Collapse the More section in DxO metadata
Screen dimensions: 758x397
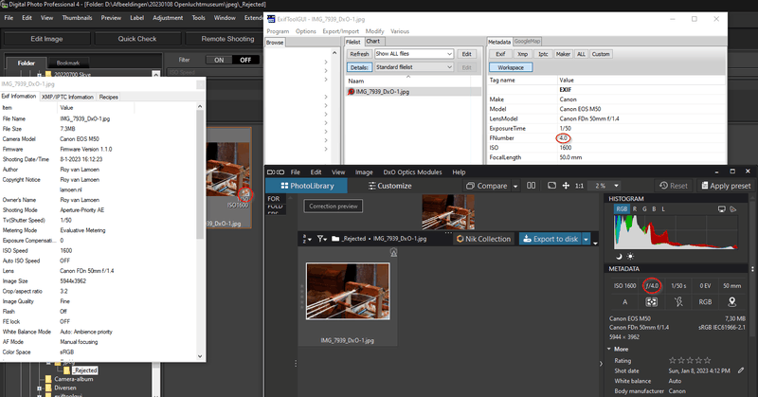point(609,349)
